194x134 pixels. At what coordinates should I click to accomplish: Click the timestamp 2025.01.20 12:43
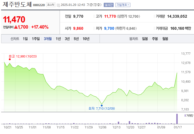pyautogui.click(x=73, y=5)
